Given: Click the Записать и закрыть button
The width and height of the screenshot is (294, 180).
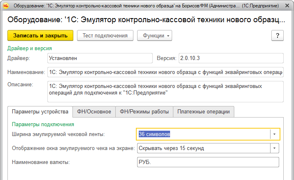Looking at the screenshot, I should tap(40, 36).
